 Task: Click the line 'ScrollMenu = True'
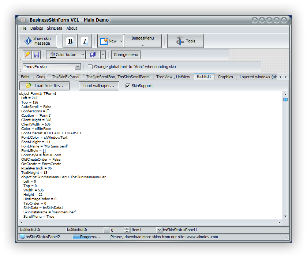pyautogui.click(x=39, y=217)
